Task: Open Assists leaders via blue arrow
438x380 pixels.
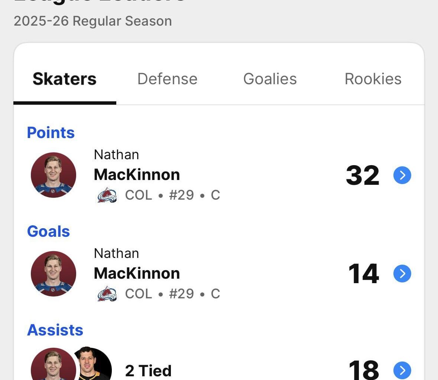Action: 402,370
